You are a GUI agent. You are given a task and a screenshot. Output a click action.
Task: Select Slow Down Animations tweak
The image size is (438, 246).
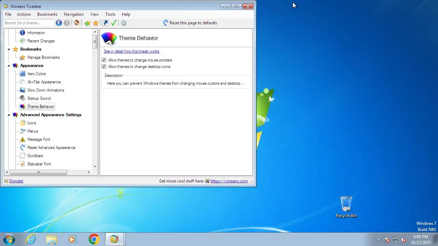46,90
